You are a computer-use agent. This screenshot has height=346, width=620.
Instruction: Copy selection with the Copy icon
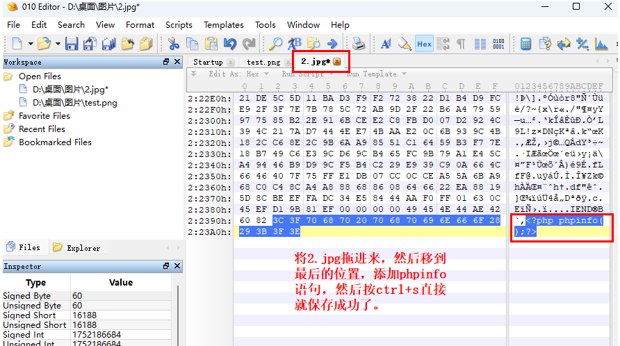tap(192, 44)
